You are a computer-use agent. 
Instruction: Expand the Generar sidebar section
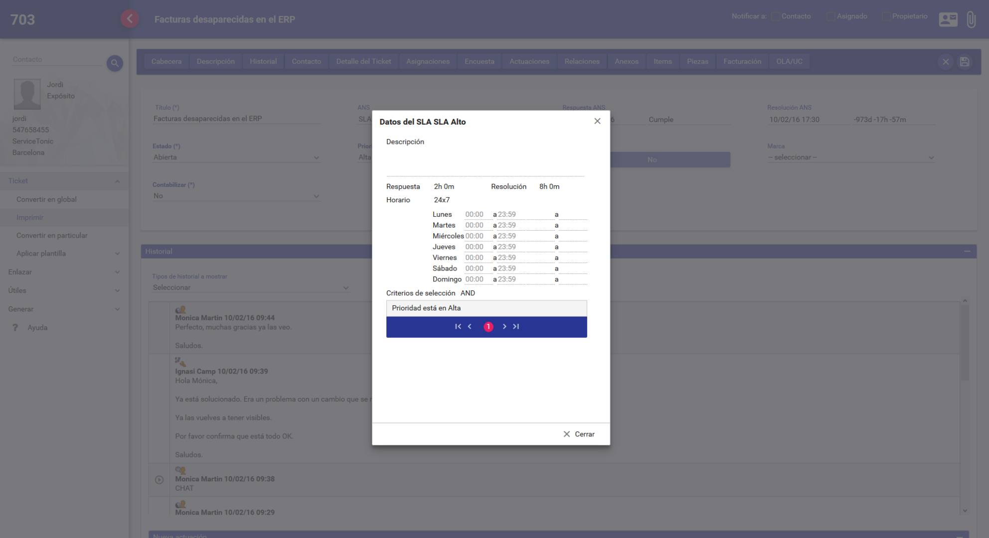pyautogui.click(x=117, y=309)
